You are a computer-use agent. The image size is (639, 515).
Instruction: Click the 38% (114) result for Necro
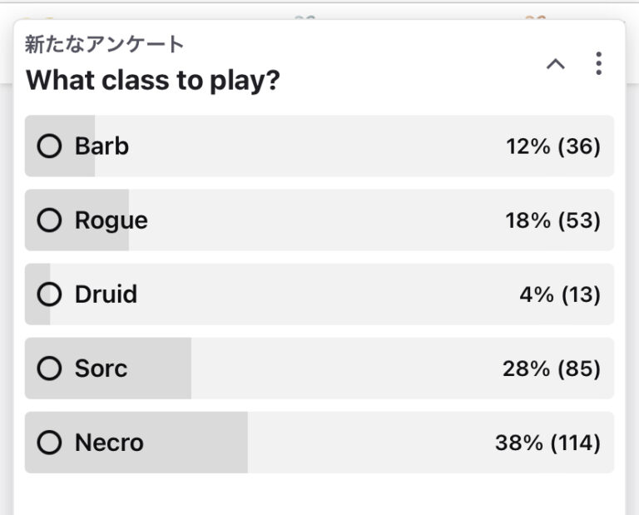point(547,443)
